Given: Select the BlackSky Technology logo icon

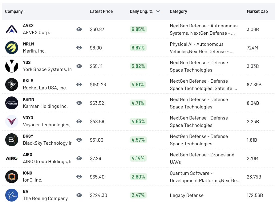Looking at the screenshot, I should [12, 140].
